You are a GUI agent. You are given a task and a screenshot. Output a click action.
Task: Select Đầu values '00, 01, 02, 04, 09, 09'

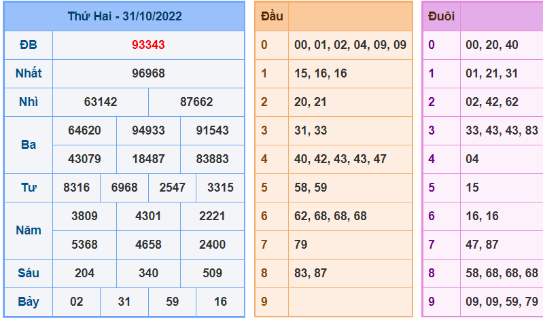[x=350, y=45]
